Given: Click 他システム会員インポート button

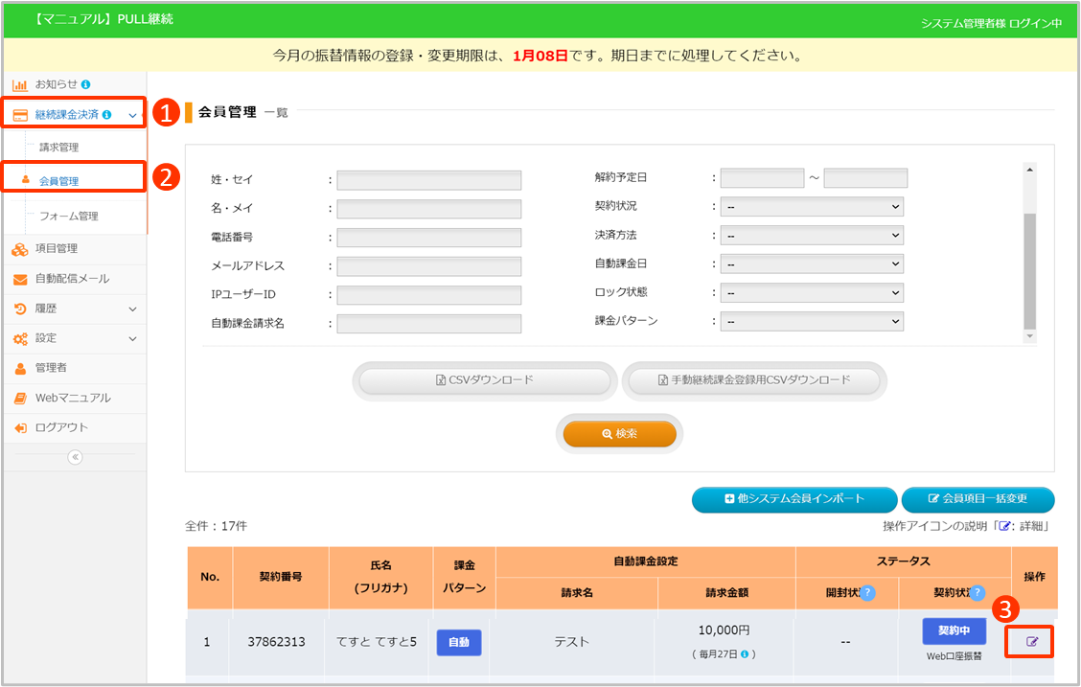Looking at the screenshot, I should (794, 499).
